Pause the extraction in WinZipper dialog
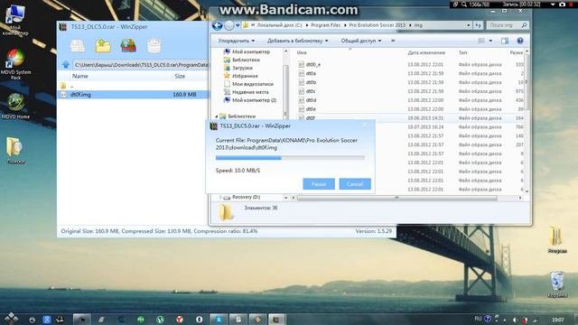Viewport: 578px width, 325px height. coord(319,184)
